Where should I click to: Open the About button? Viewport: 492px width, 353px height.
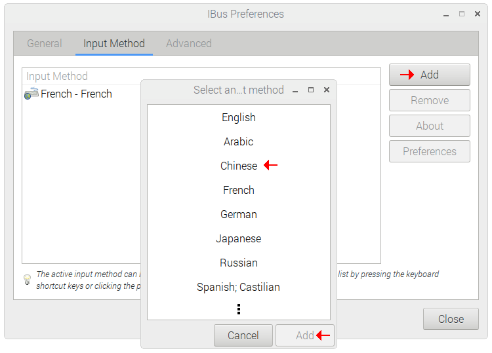[x=430, y=126]
